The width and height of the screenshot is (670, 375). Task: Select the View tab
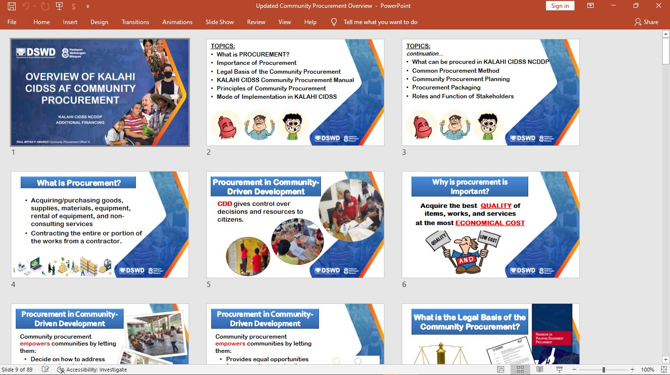[285, 22]
